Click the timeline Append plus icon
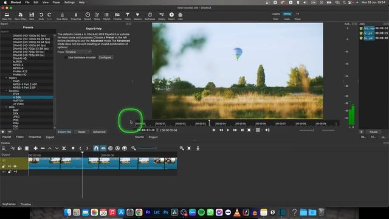 (35, 148)
